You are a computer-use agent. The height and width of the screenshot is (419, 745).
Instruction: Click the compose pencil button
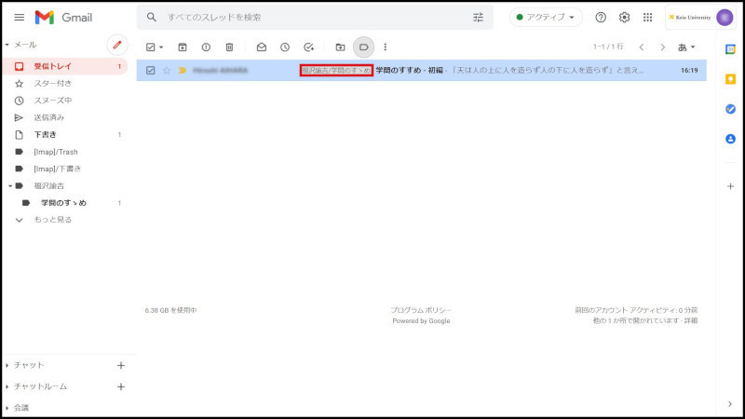point(116,45)
